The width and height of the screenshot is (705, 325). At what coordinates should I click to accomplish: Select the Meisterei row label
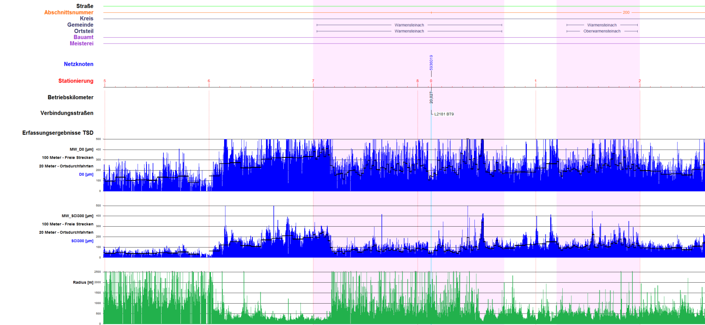[81, 44]
